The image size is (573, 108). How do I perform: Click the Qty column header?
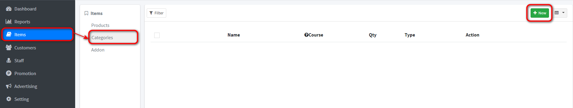coord(373,35)
